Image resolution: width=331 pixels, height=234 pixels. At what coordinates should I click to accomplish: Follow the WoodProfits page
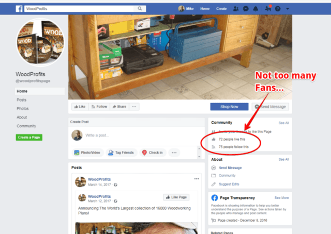[x=99, y=107]
